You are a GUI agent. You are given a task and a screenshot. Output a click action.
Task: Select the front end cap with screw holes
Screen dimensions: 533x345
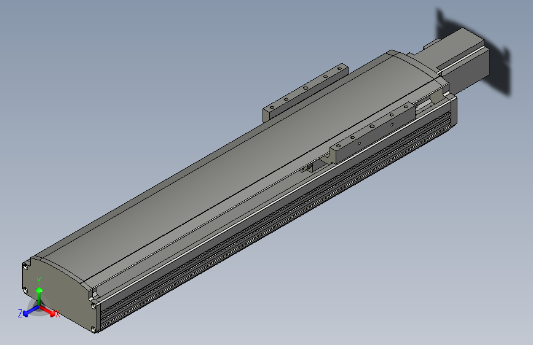(x=60, y=293)
